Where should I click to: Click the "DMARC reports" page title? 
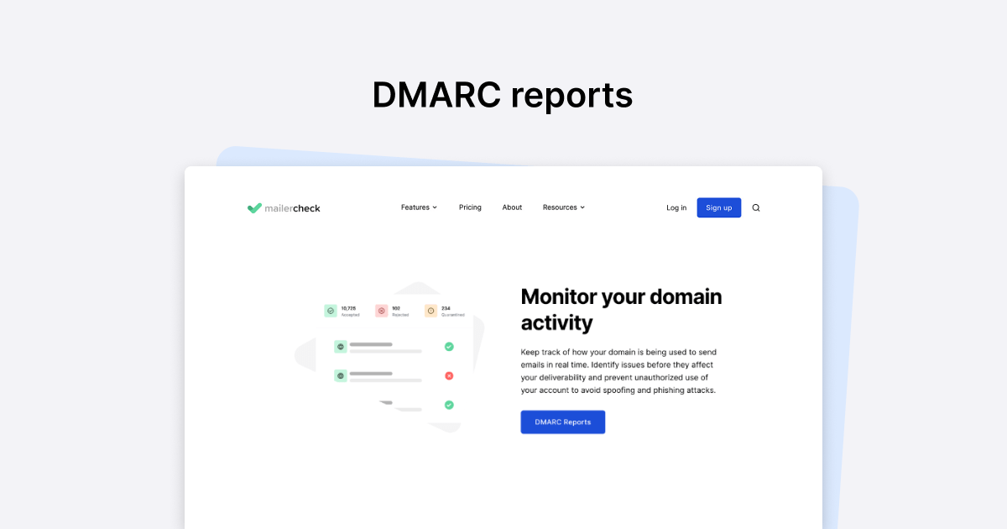coord(503,95)
